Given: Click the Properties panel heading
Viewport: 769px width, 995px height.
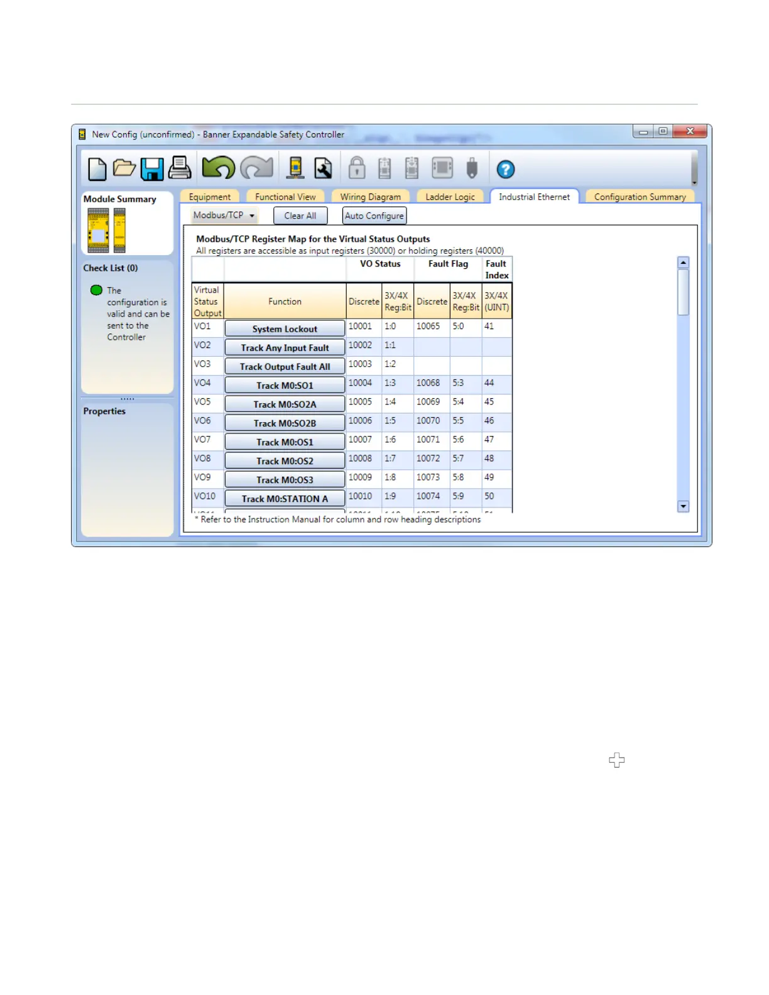Looking at the screenshot, I should (104, 411).
